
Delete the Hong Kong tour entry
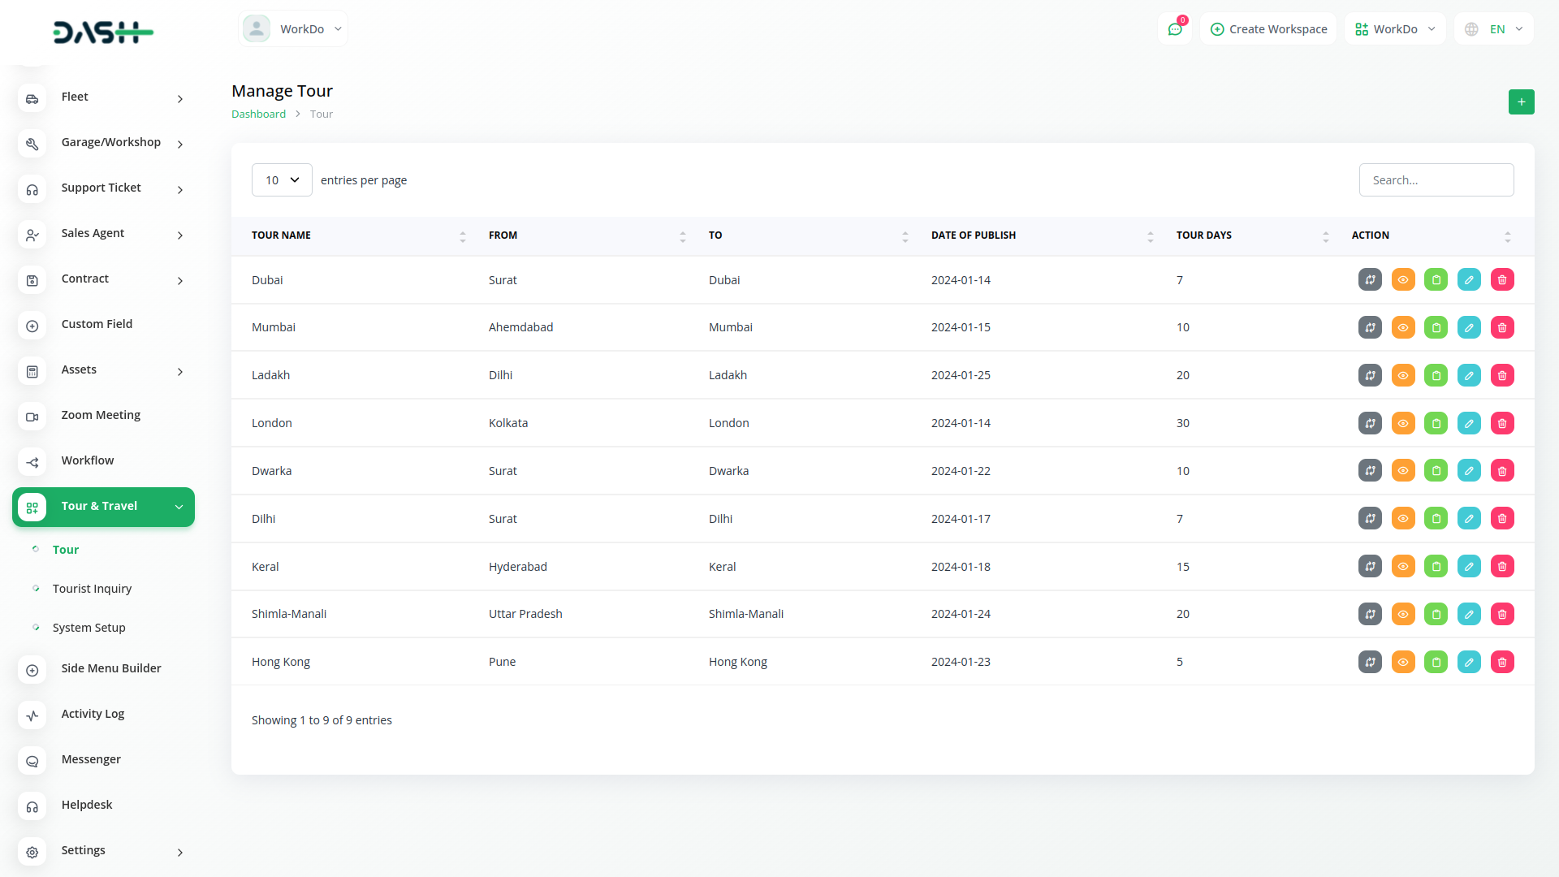tap(1502, 662)
